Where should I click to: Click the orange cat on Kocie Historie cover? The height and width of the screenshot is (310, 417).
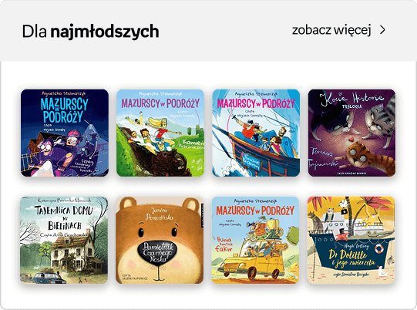pos(367,159)
